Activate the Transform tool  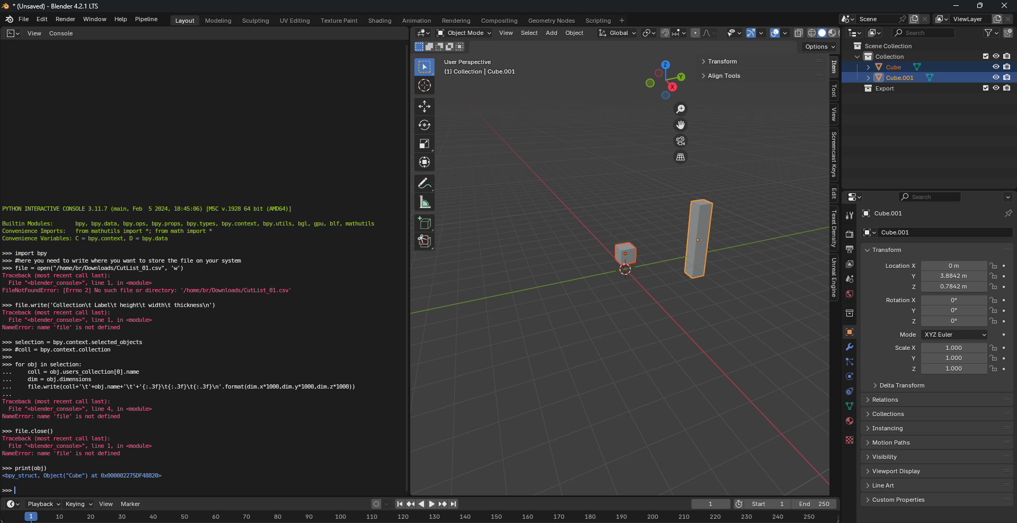click(x=425, y=162)
